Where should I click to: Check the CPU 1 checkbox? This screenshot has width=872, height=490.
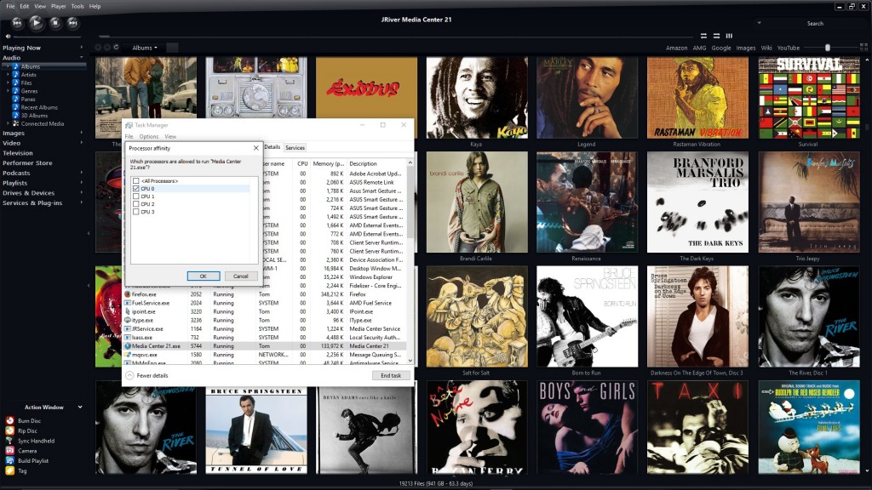[135, 197]
